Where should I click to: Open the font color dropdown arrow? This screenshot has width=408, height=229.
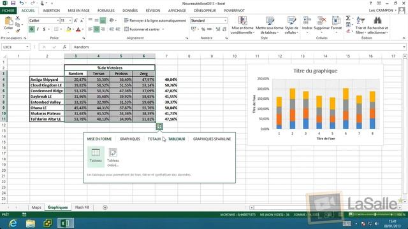pyautogui.click(x=83, y=29)
